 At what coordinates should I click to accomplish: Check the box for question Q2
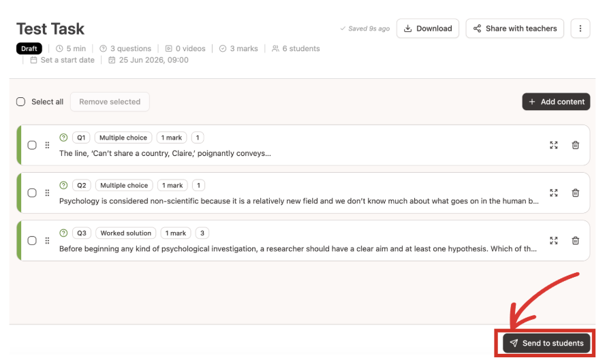pyautogui.click(x=32, y=193)
